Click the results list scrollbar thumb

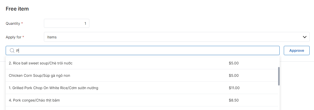pyautogui.click(x=279, y=76)
